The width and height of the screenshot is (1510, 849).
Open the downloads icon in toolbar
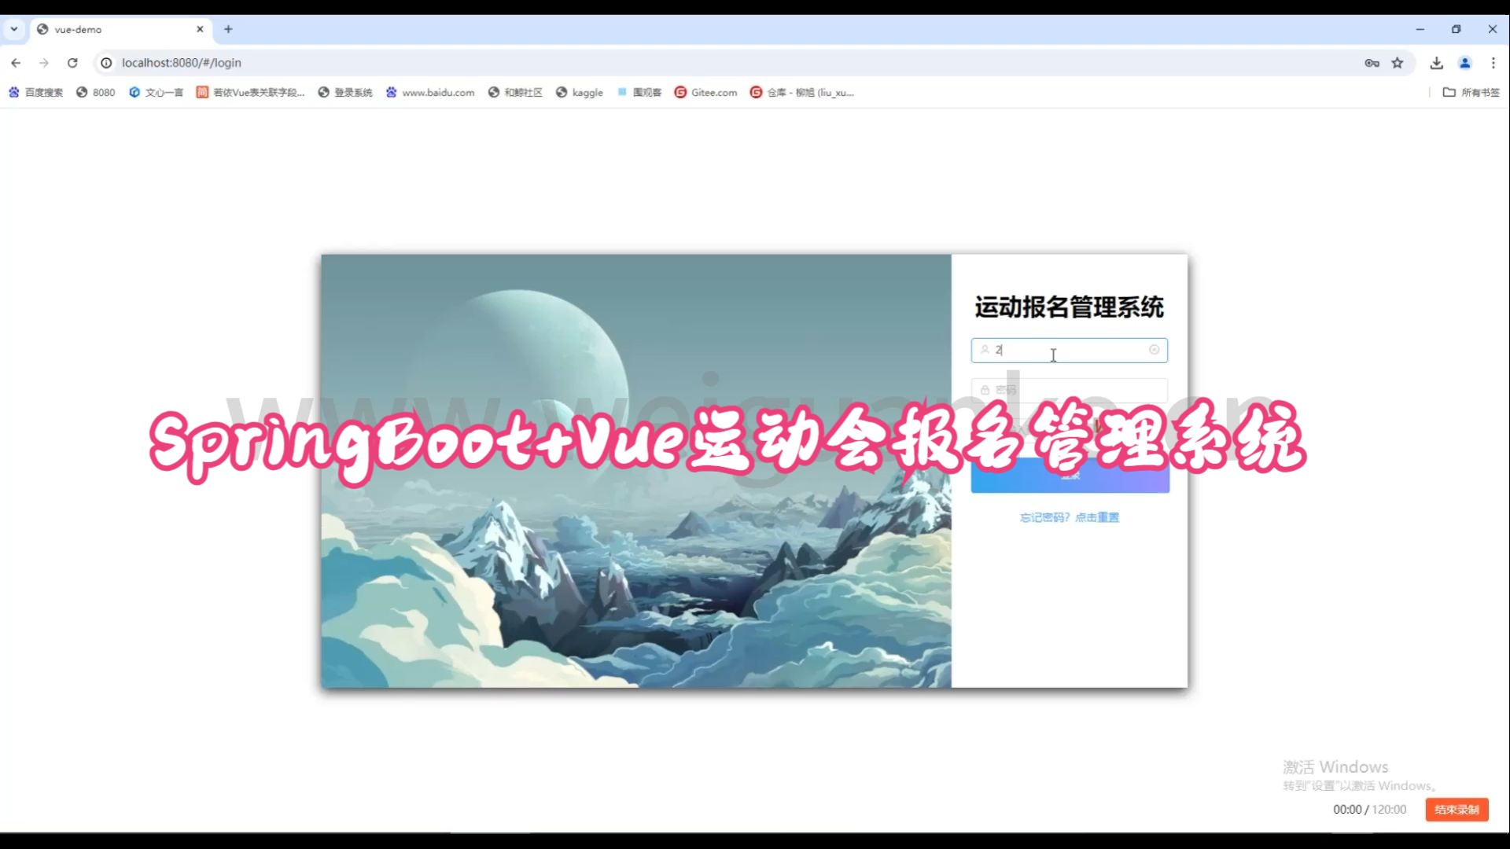pos(1436,63)
